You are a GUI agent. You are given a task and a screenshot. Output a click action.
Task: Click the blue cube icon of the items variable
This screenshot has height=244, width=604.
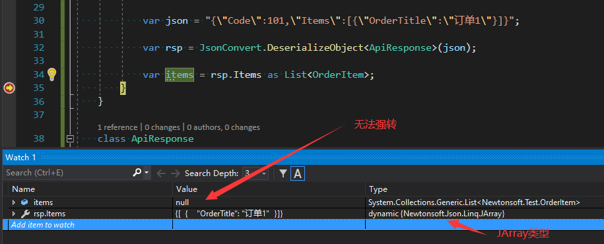tap(24, 202)
